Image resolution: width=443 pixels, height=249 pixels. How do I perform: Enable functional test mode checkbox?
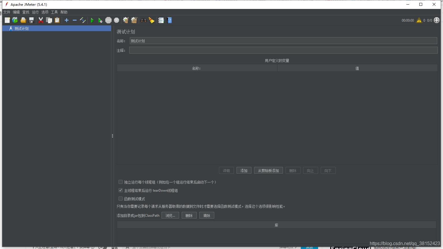121,199
